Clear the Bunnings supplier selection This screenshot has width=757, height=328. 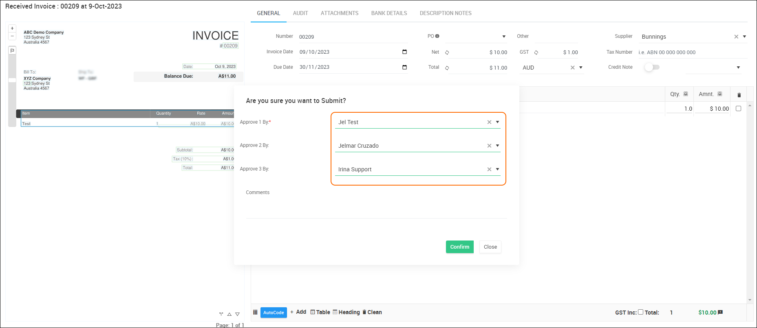pyautogui.click(x=736, y=37)
